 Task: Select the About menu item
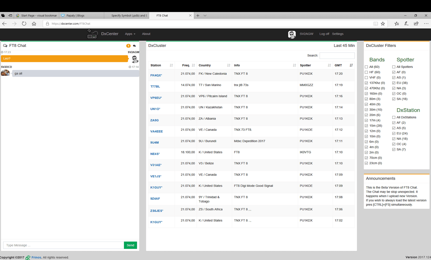click(146, 34)
